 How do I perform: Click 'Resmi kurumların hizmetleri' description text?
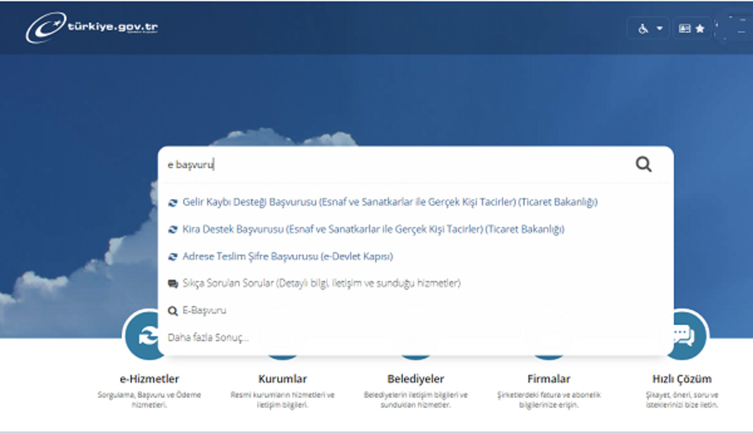tap(282, 400)
